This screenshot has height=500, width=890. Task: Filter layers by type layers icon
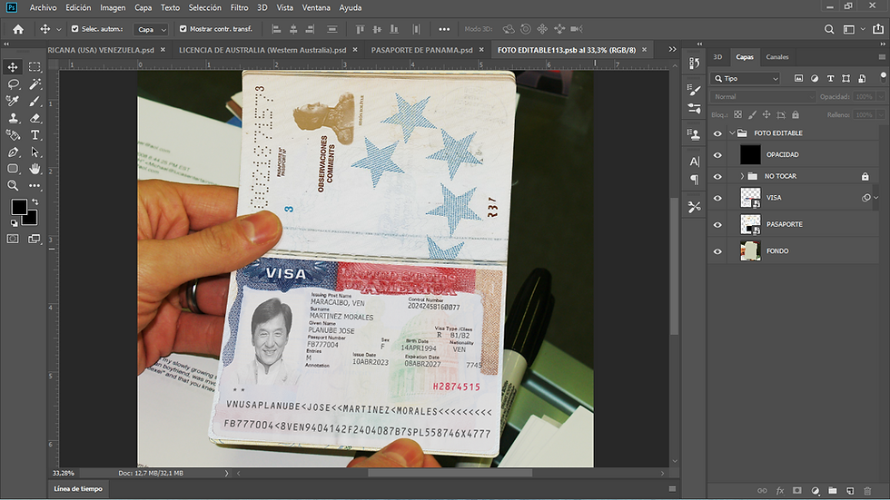830,78
